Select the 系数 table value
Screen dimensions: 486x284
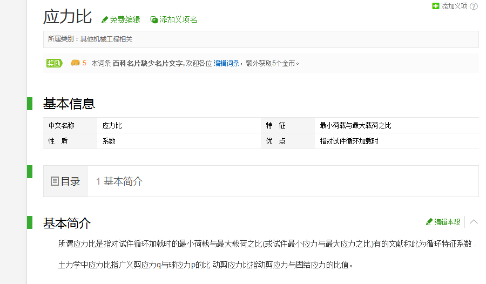pos(109,141)
